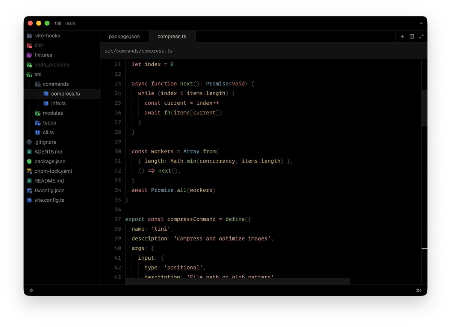Open the .vite-hooks folder icon
Image resolution: width=451 pixels, height=327 pixels.
[x=29, y=36]
